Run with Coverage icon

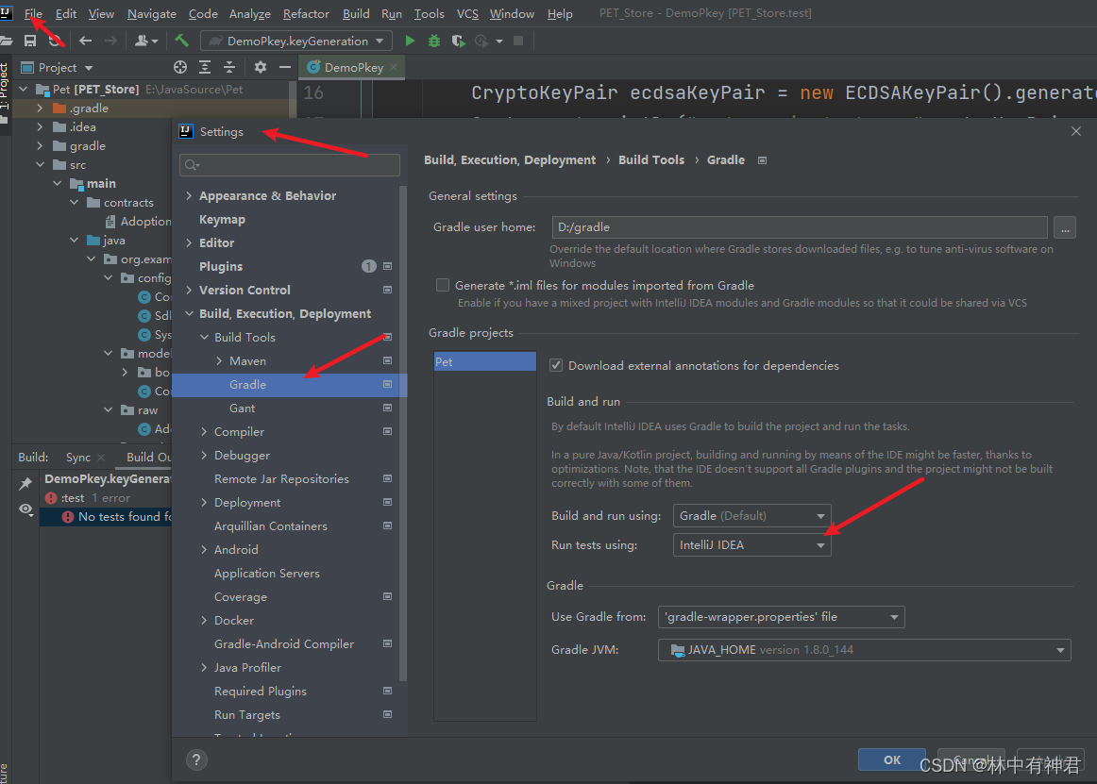tap(458, 42)
